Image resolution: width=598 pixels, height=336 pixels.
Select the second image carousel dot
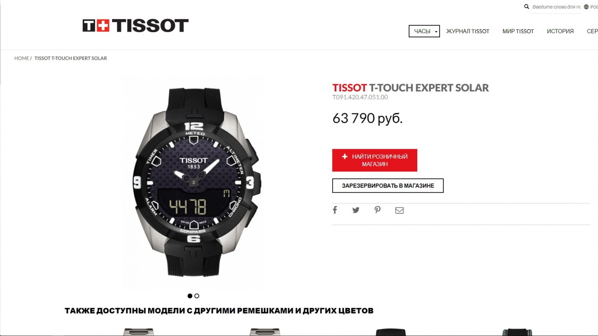pyautogui.click(x=197, y=296)
